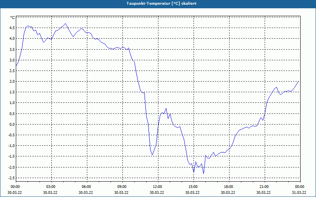Click the 03:00 time label

tap(52, 187)
